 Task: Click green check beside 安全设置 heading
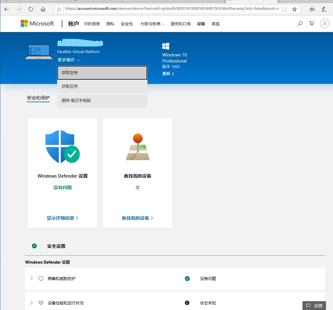(x=34, y=246)
